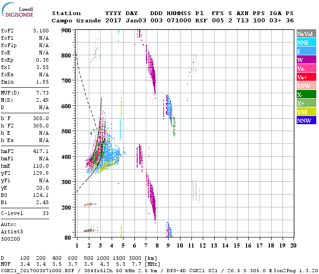Select the year 2017 in header
Screen dimensions: 319x274
[x=113, y=21]
